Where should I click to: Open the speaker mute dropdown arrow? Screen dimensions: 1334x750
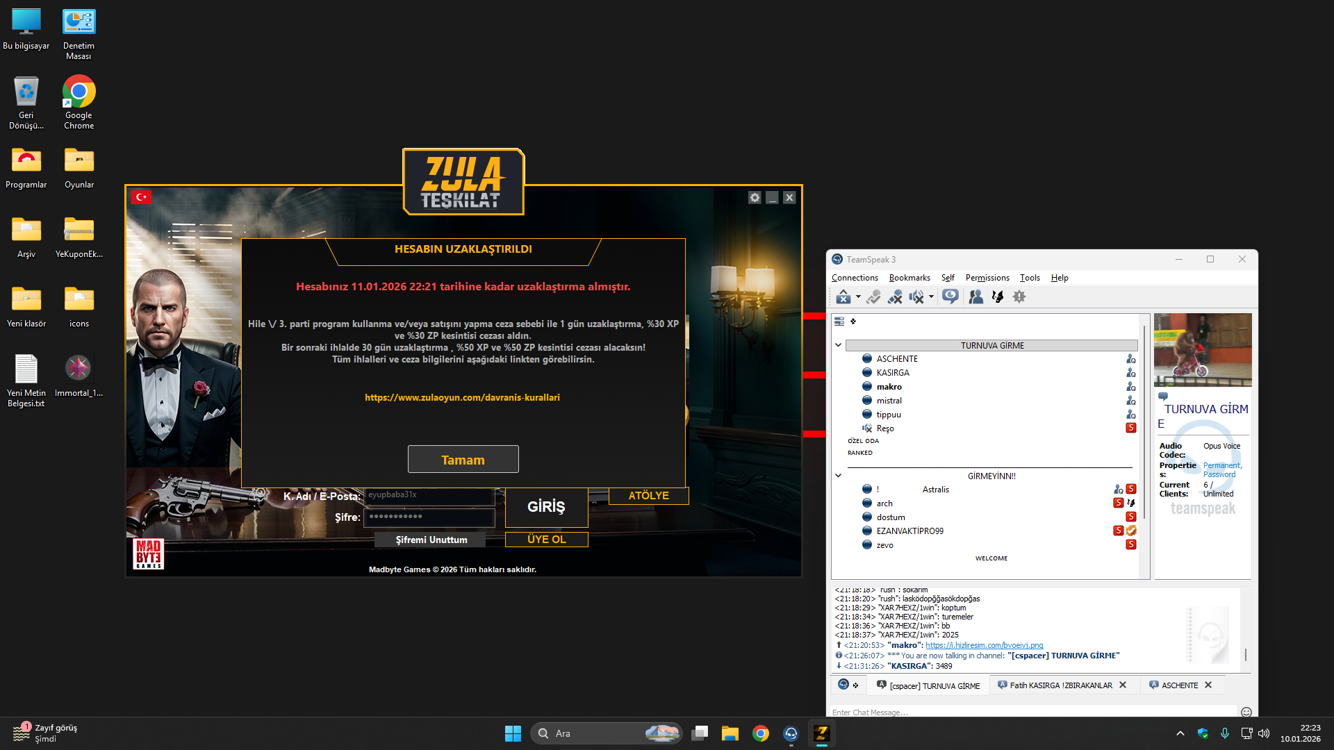931,297
